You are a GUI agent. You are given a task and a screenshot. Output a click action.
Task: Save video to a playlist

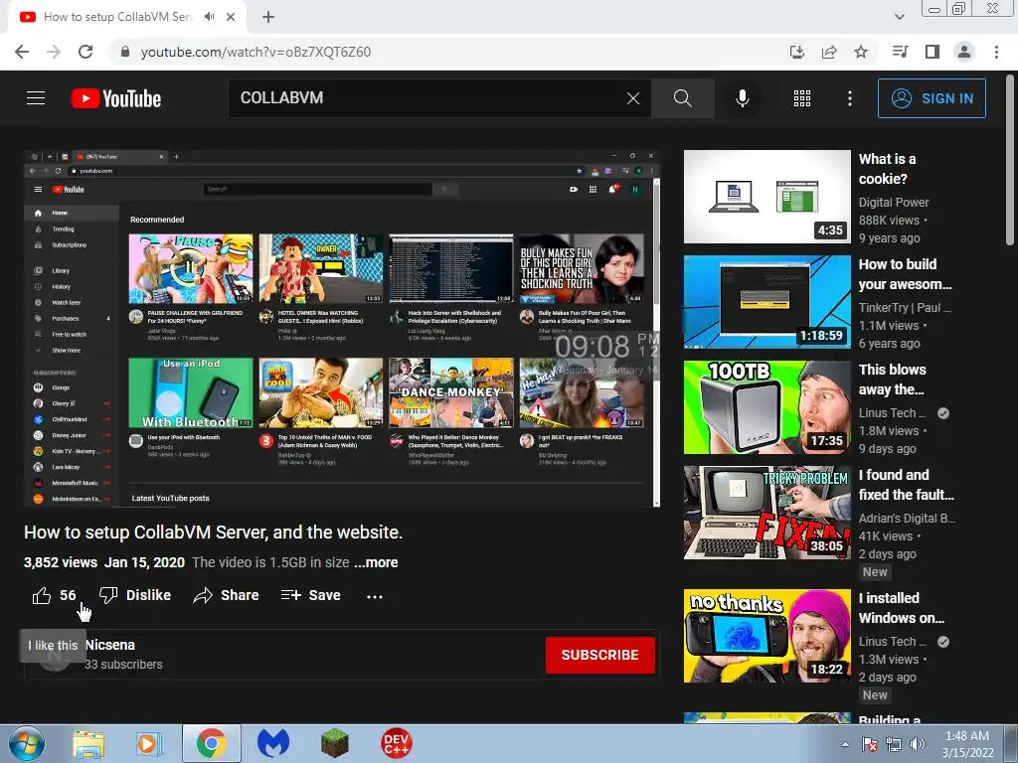click(x=310, y=595)
